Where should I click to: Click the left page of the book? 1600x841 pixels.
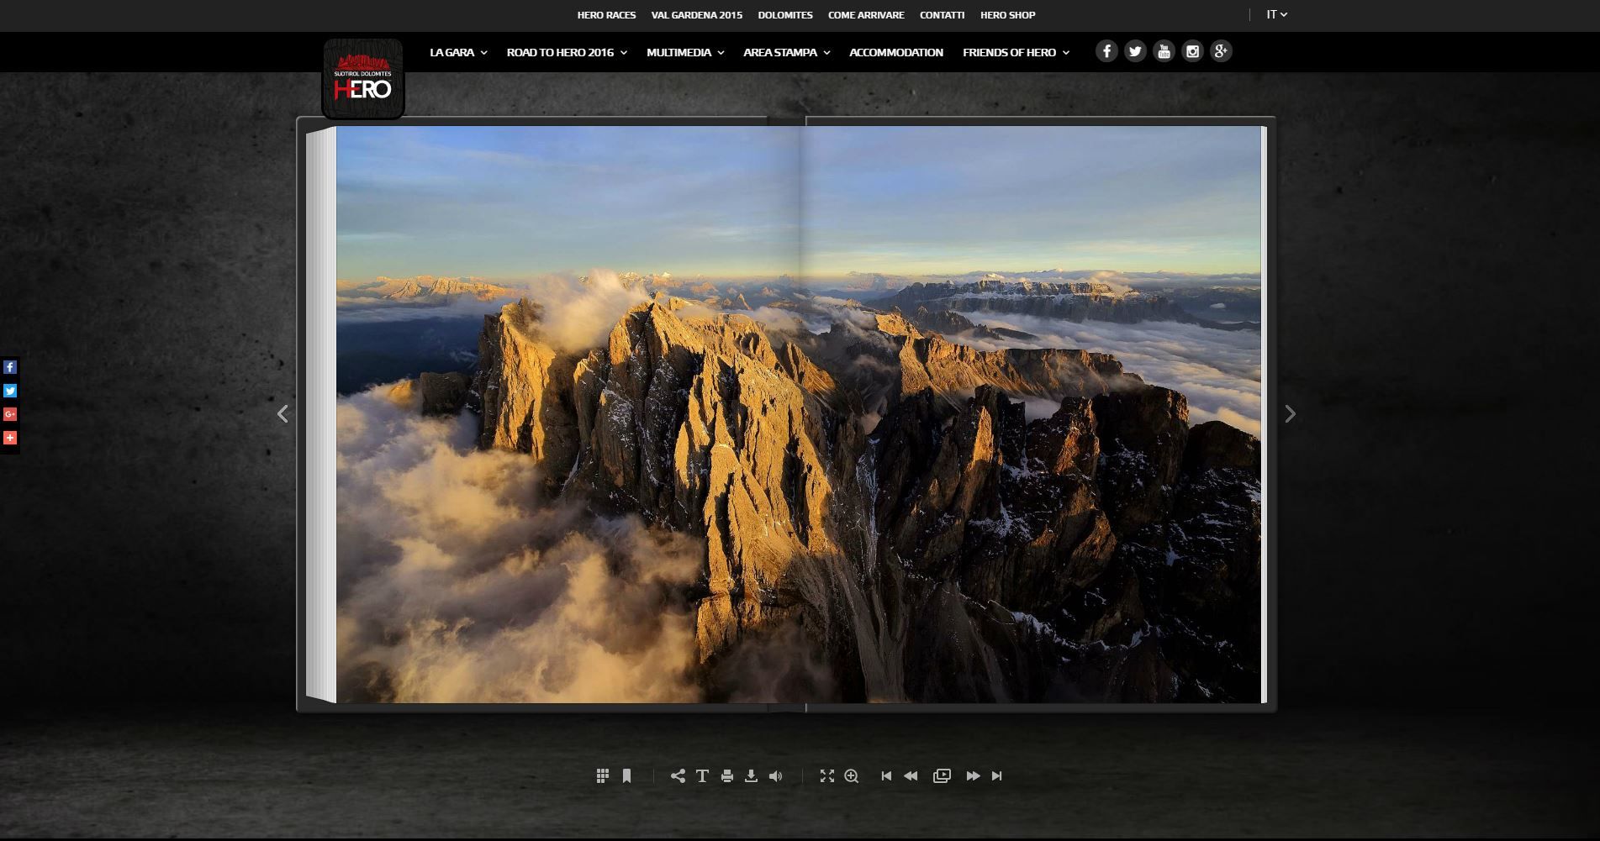568,414
